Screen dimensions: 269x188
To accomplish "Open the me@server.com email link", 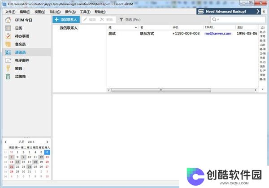I will pyautogui.click(x=218, y=34).
